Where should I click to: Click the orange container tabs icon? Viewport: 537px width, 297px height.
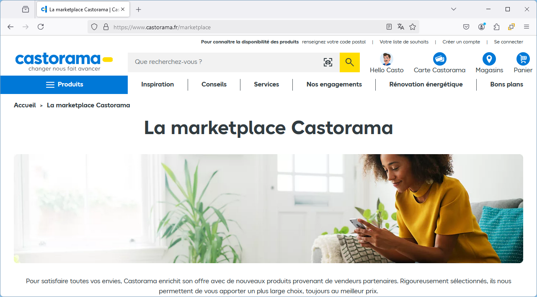pyautogui.click(x=511, y=27)
